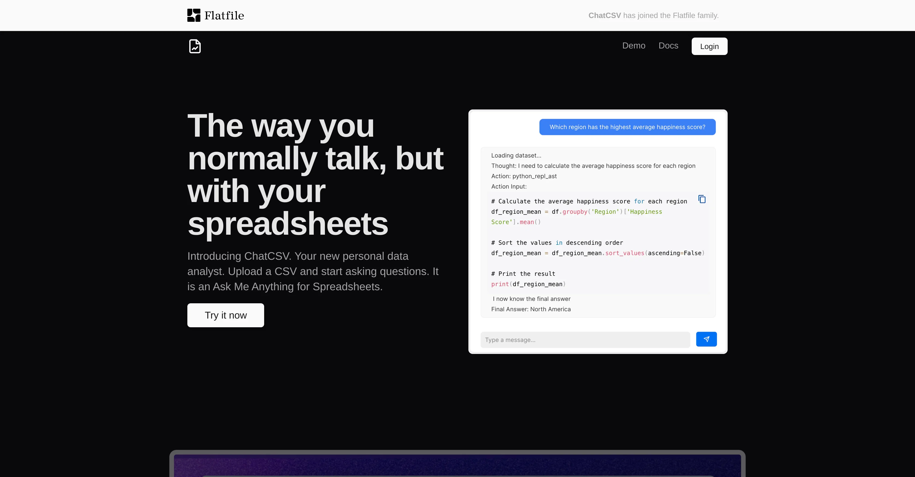
Task: Click the '# Calculate the average happiness score' comment
Action: click(589, 201)
